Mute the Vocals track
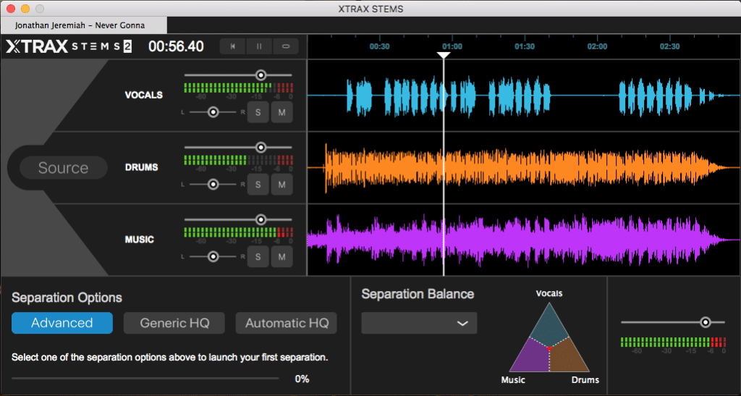The width and height of the screenshot is (741, 396). 281,112
